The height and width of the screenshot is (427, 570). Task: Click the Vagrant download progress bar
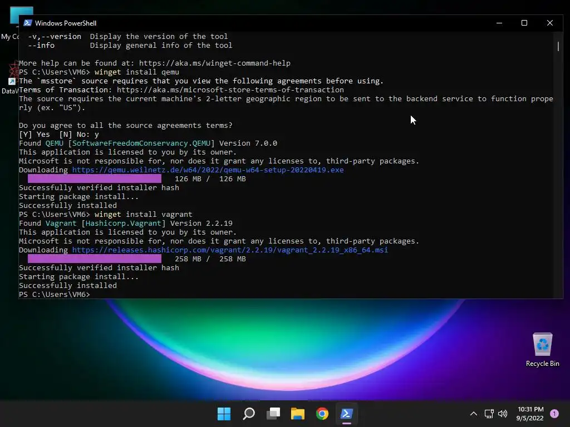coord(95,259)
